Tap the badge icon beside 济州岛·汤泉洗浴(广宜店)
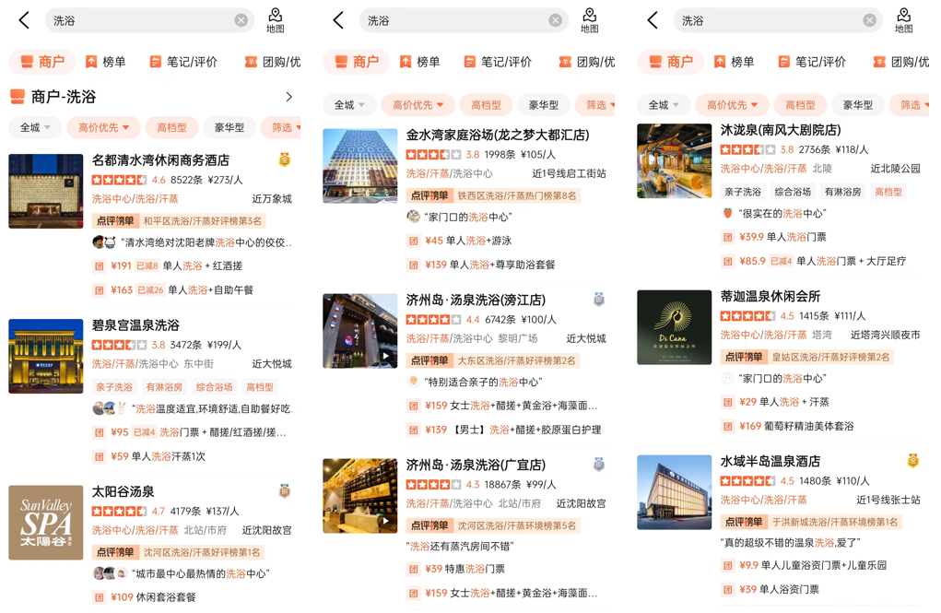The width and height of the screenshot is (941, 613). 599,464
